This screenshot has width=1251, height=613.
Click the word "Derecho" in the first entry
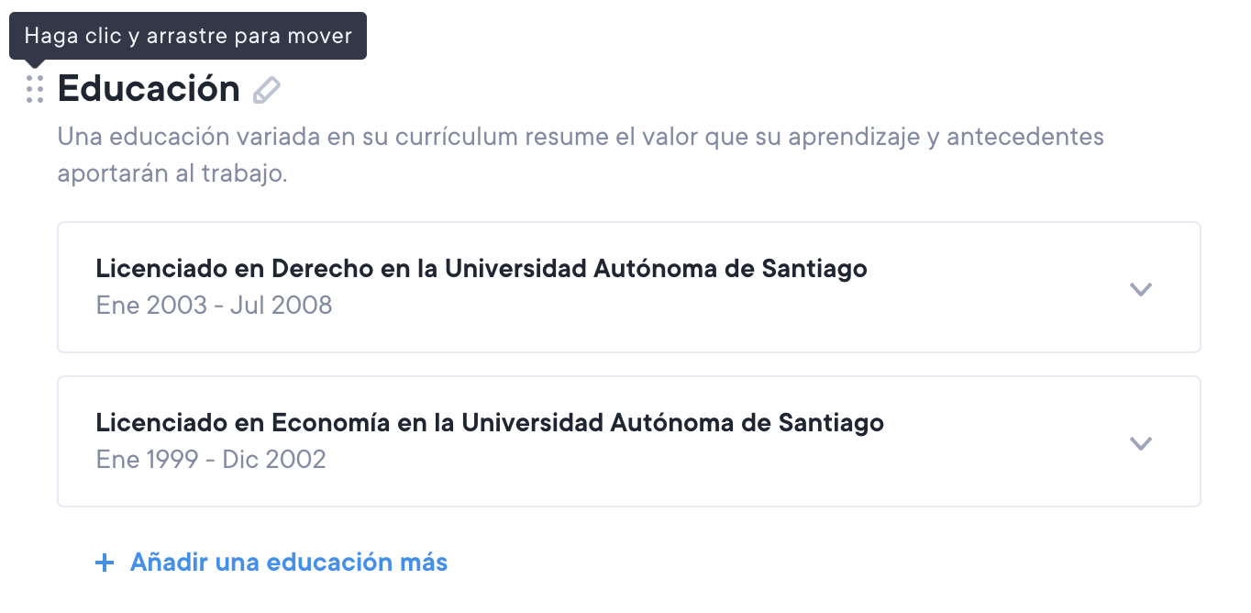point(322,269)
